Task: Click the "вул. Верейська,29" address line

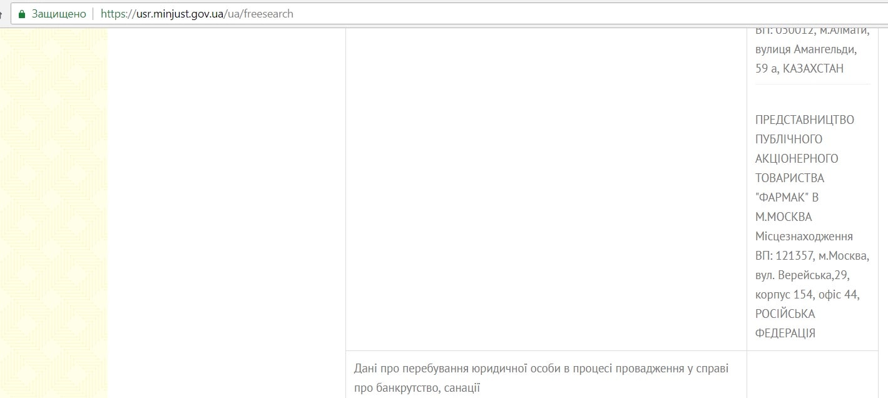Action: pyautogui.click(x=802, y=275)
